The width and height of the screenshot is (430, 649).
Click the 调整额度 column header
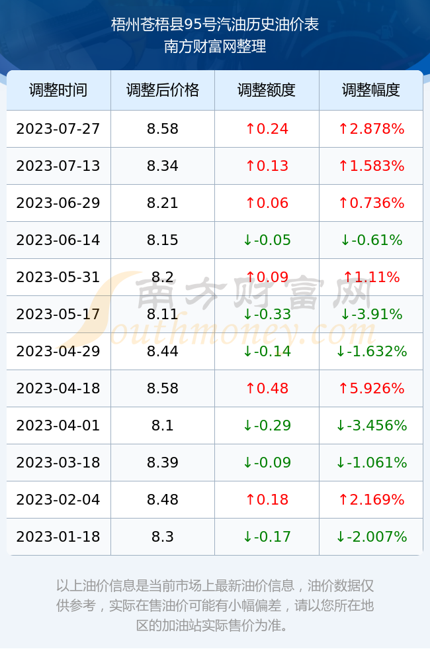[x=267, y=90]
